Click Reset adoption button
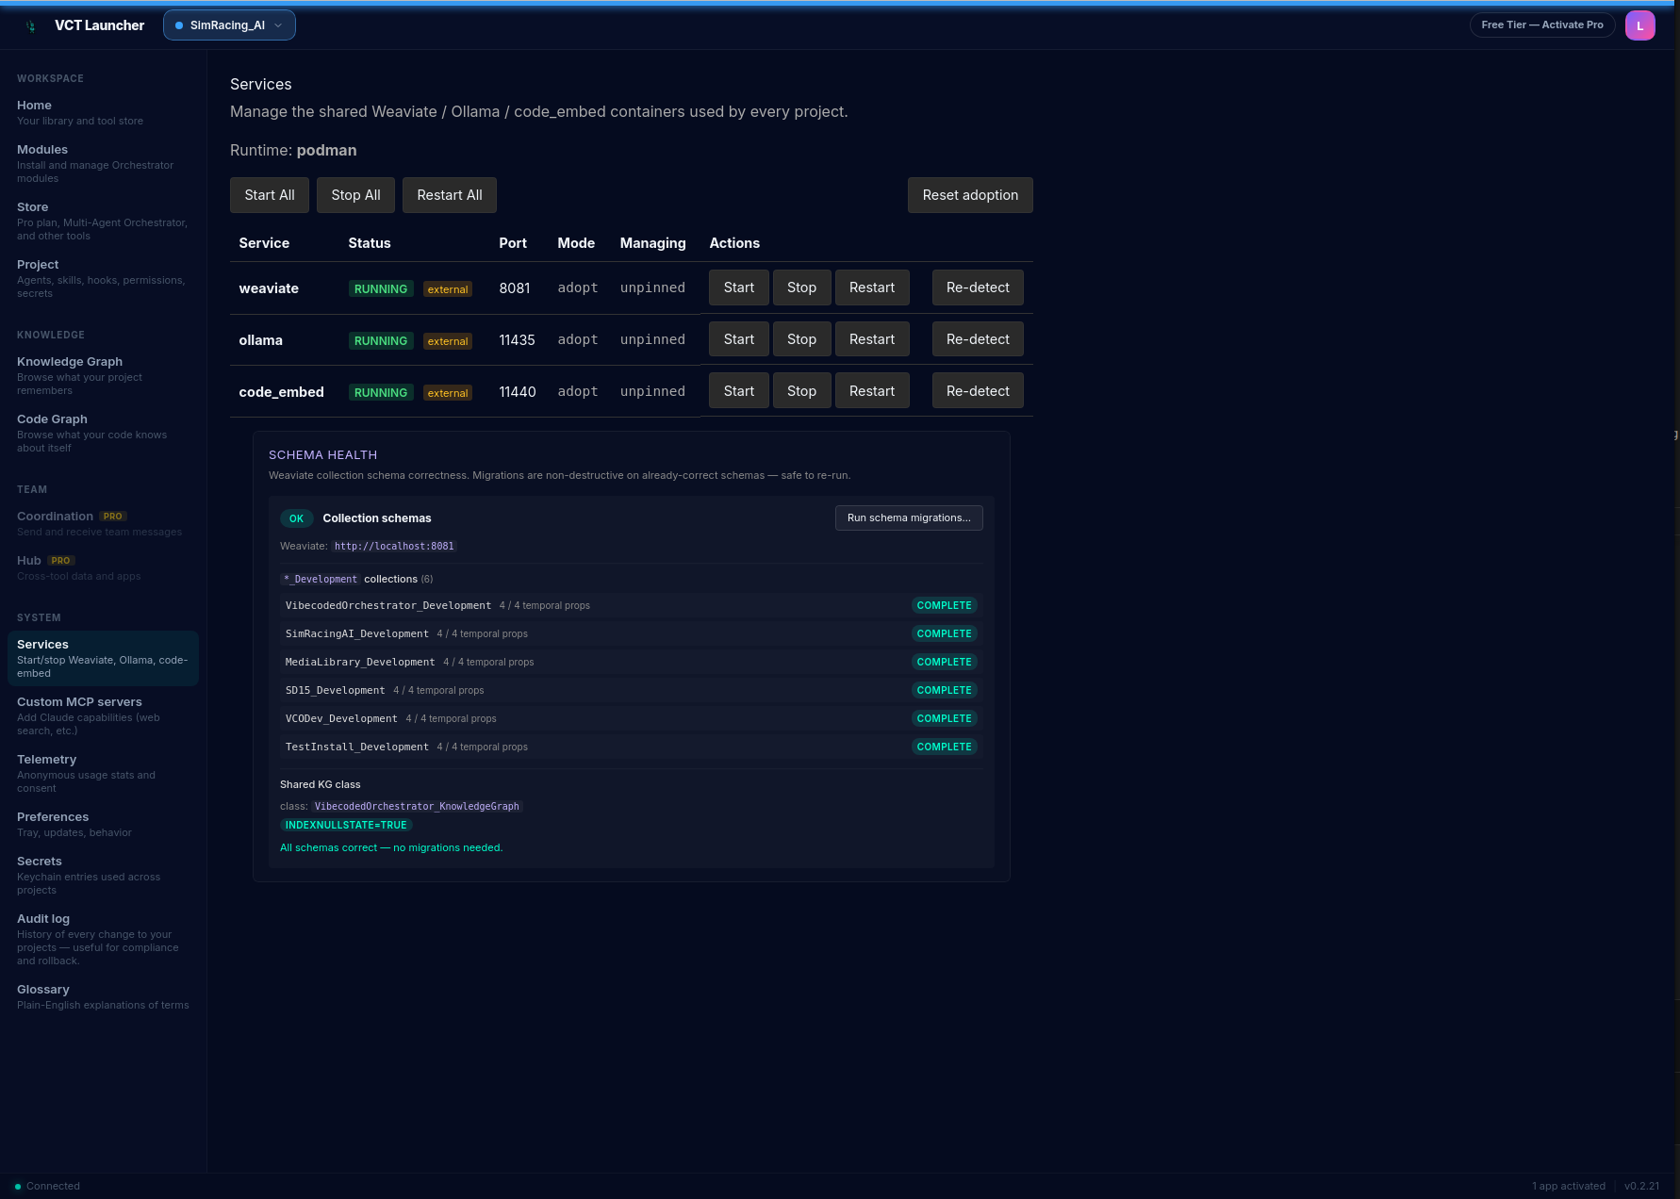This screenshot has height=1199, width=1680. click(970, 195)
